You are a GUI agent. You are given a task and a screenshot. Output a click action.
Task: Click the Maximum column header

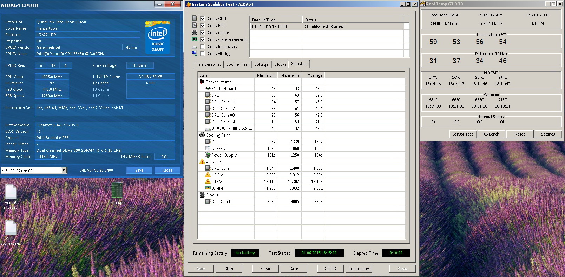click(x=289, y=75)
